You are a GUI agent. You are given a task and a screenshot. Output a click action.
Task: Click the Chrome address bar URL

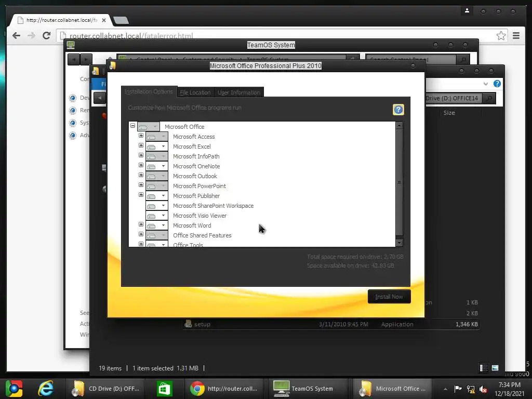pos(131,36)
